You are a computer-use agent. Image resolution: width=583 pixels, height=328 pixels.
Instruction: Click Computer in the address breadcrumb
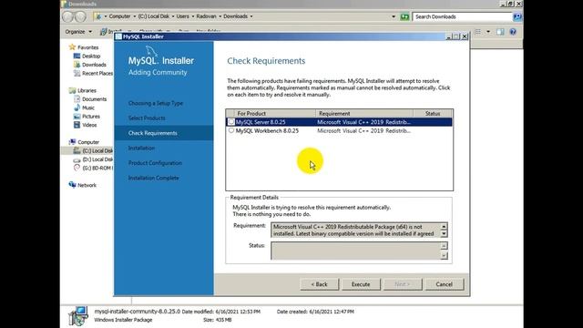[119, 16]
